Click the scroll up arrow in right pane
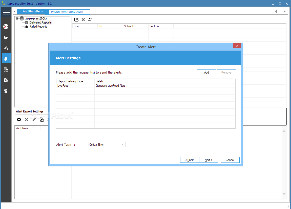 [284, 131]
